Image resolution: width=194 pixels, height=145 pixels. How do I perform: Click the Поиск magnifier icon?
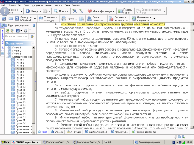(56, 11)
